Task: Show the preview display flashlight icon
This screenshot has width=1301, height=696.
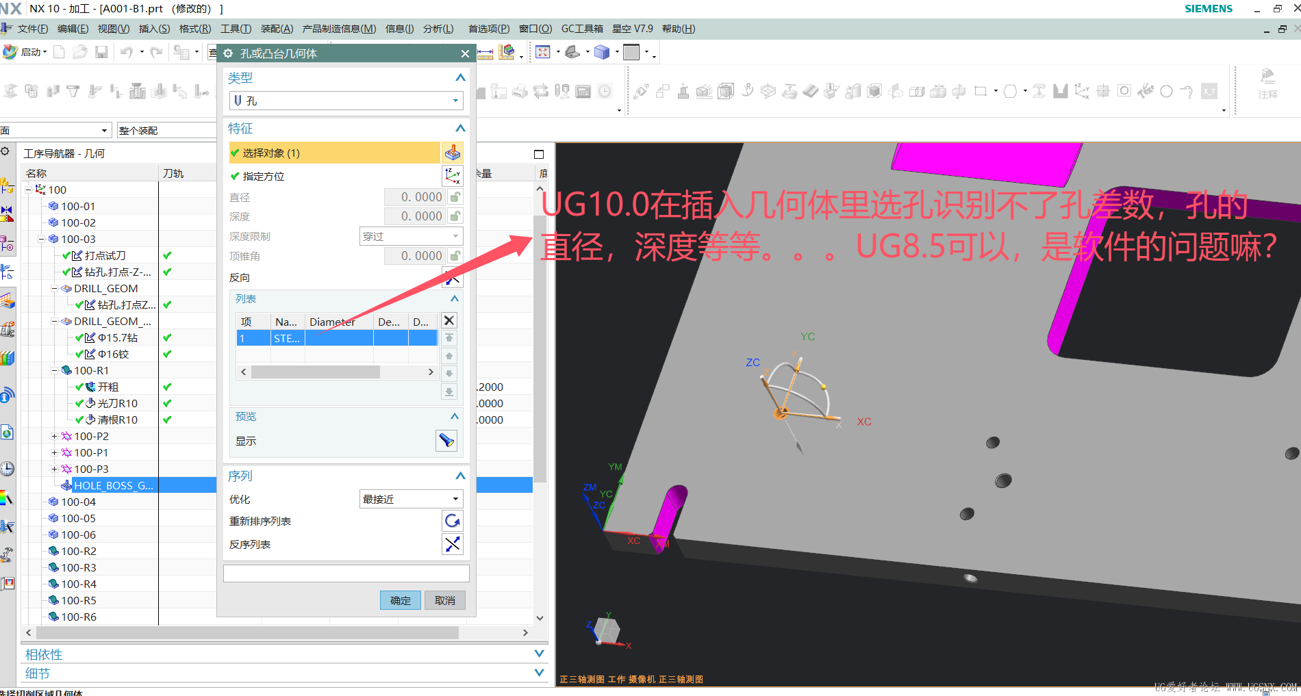Action: coord(446,441)
